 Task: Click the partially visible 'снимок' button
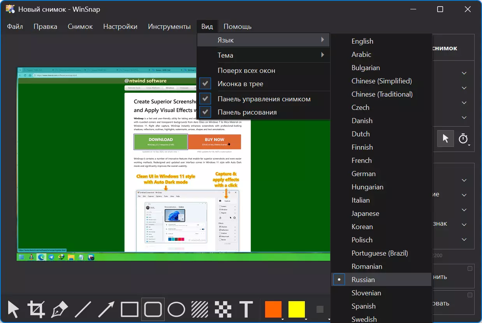[453, 48]
